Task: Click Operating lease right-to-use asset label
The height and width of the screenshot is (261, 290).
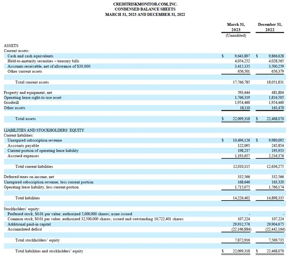Action: [32, 98]
